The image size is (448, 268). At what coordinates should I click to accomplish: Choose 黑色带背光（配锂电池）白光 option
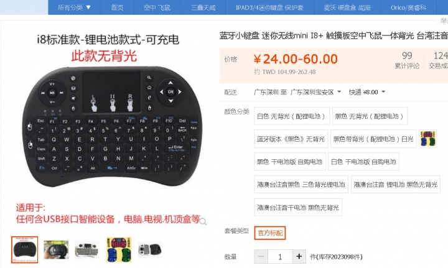(373, 139)
